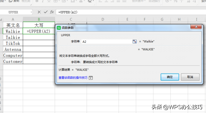Select empty column B cell beside Antenna
206x113 pixels.
tap(39, 49)
